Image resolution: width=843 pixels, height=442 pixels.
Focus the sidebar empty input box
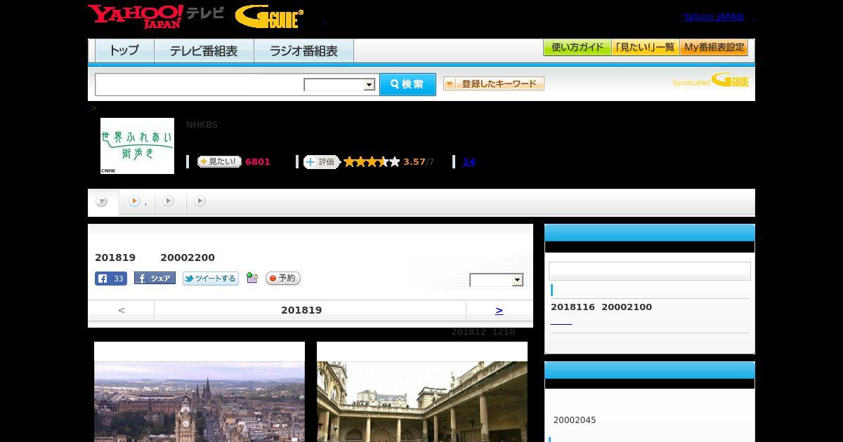pos(650,272)
